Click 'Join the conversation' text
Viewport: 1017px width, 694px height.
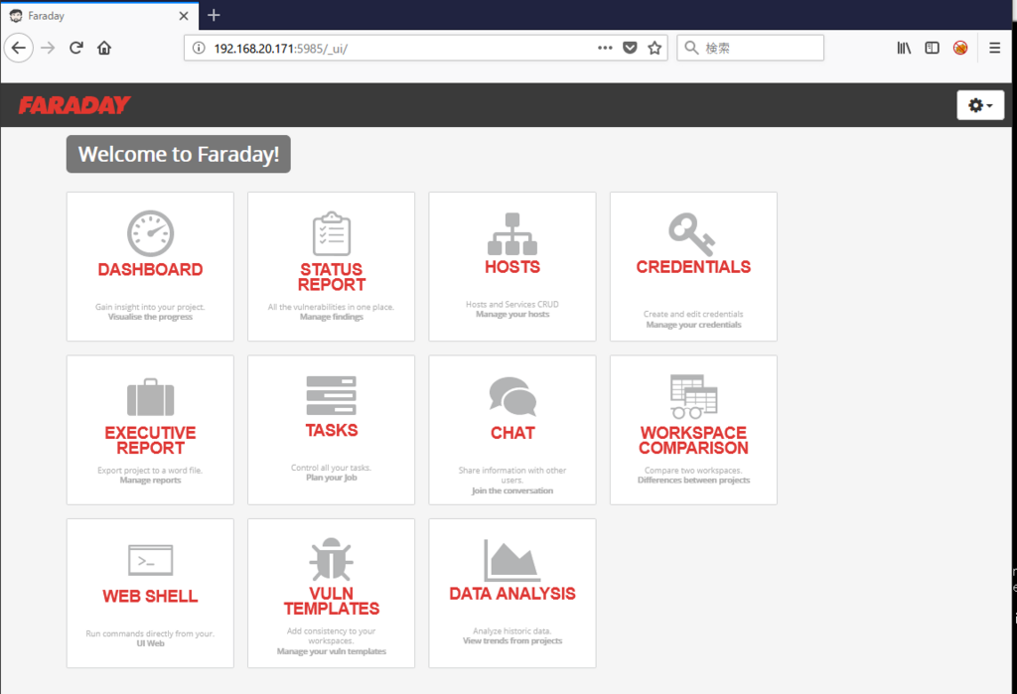[512, 491]
